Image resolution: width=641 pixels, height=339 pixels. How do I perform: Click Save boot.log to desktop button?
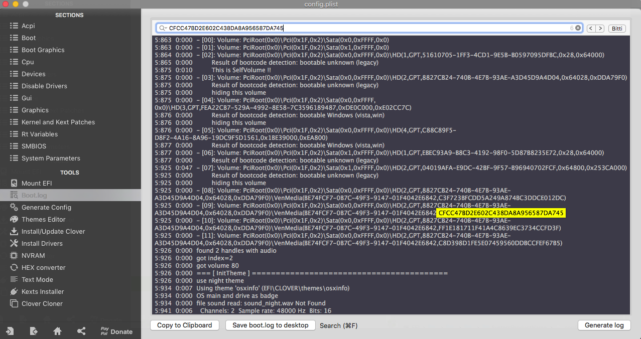(x=271, y=325)
